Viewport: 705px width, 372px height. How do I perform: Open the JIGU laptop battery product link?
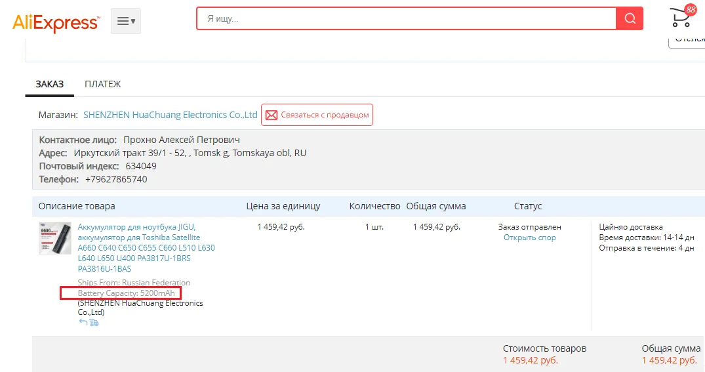point(146,248)
